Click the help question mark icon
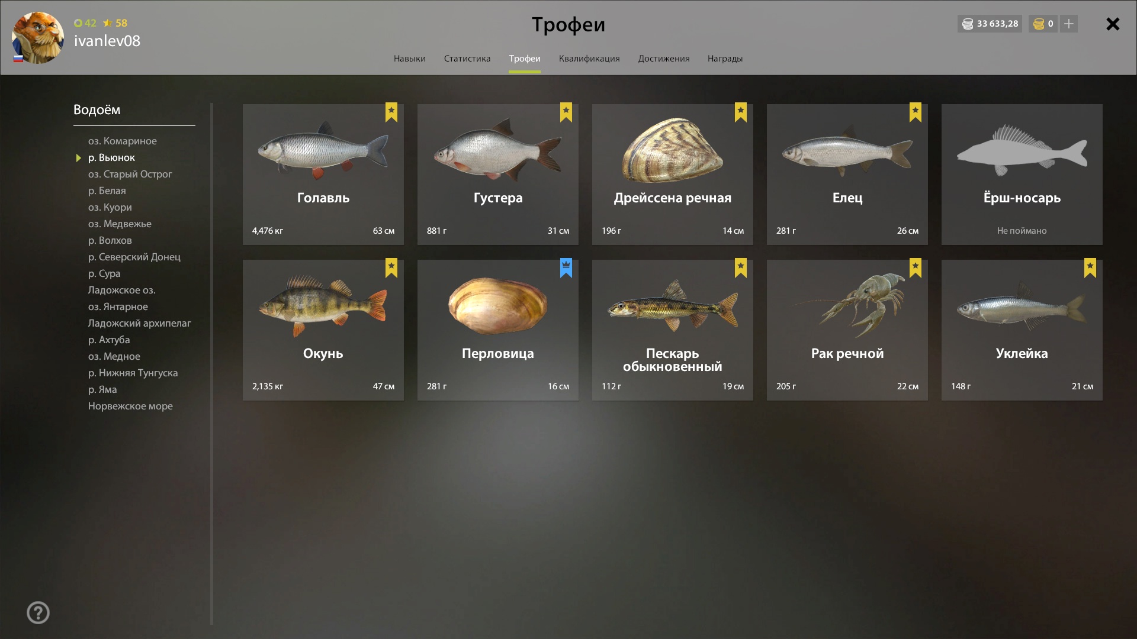This screenshot has height=639, width=1137. click(38, 612)
